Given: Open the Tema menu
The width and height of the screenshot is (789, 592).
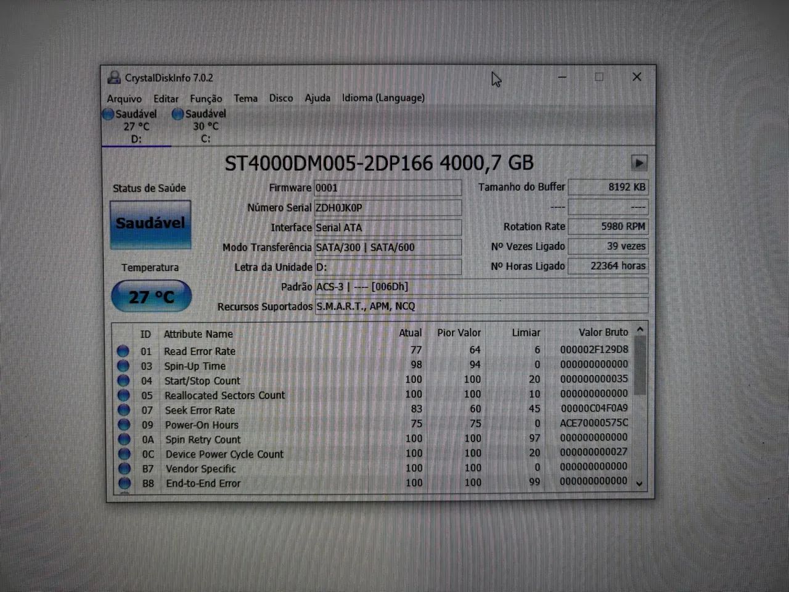Looking at the screenshot, I should click(x=245, y=98).
